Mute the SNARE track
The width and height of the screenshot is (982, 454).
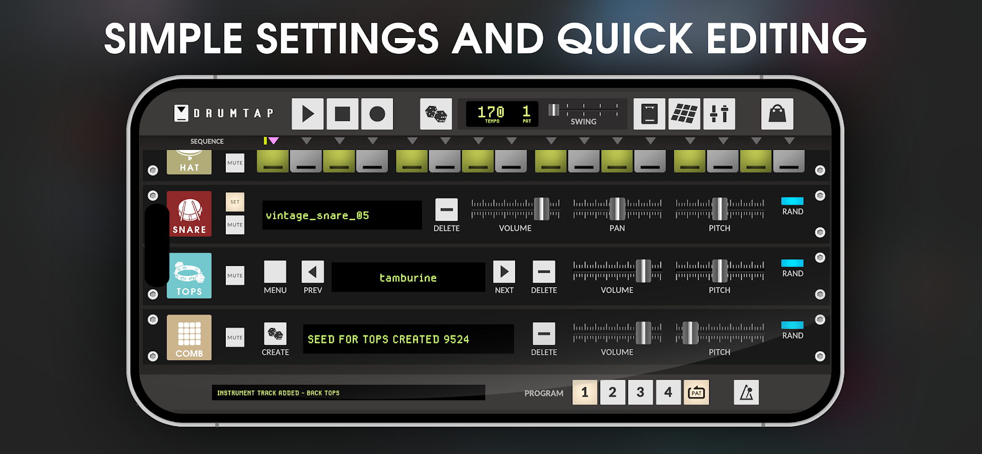point(235,225)
